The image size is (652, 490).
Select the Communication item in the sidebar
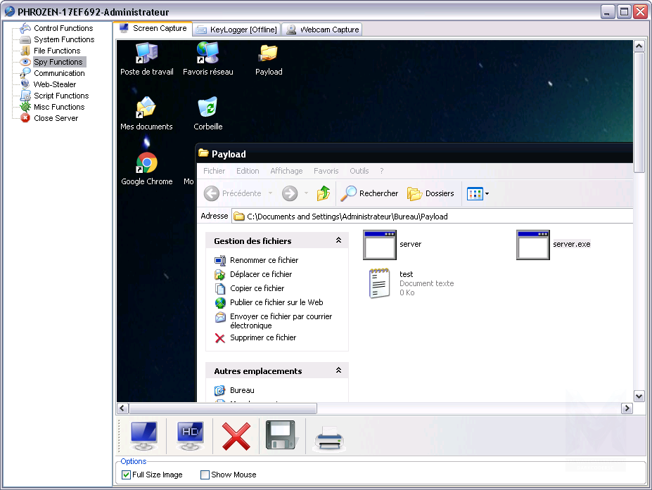(x=59, y=73)
